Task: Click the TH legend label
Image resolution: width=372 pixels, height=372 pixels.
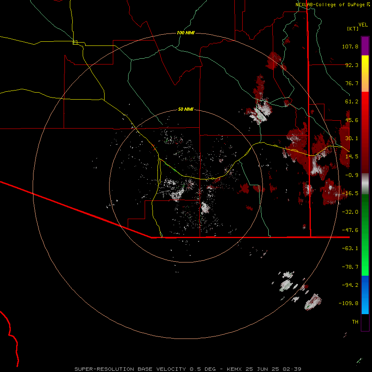Action: (355, 322)
